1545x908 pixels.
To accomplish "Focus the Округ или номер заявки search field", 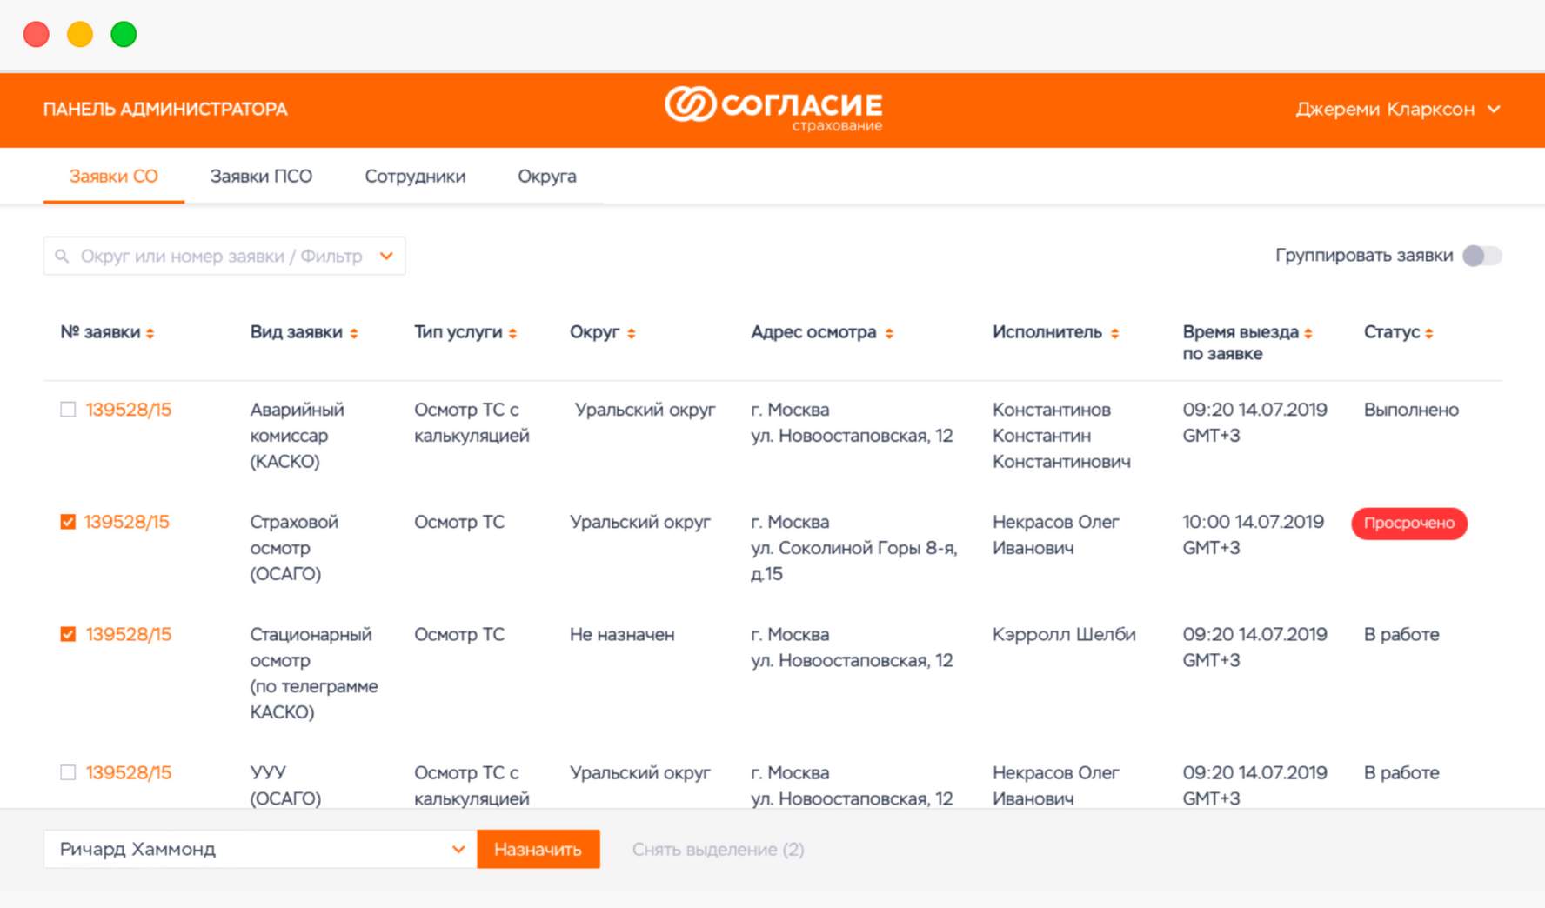I will pos(224,256).
